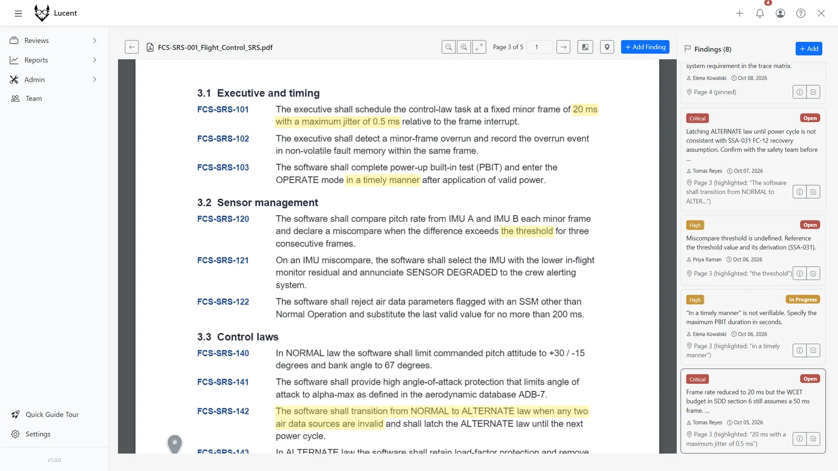
Task: Click the pin marker on the document
Action: click(174, 444)
